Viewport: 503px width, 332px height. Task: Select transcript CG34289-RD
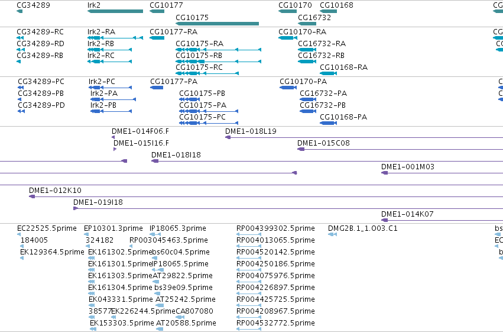pos(40,44)
